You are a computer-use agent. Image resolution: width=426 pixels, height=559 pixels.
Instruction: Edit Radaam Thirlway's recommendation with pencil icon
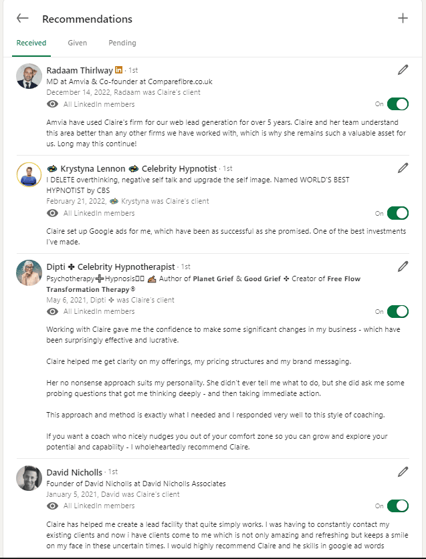[x=403, y=69]
